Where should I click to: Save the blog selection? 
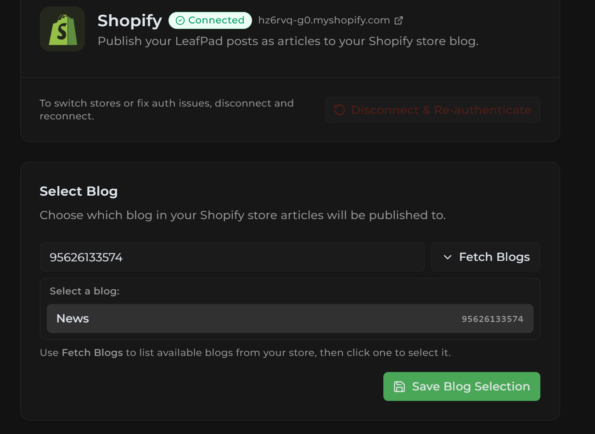(462, 387)
